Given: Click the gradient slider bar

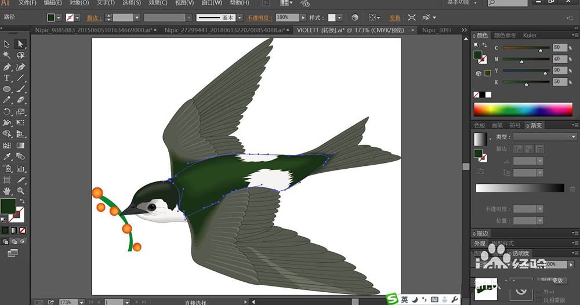Looking at the screenshot, I should click(520, 188).
